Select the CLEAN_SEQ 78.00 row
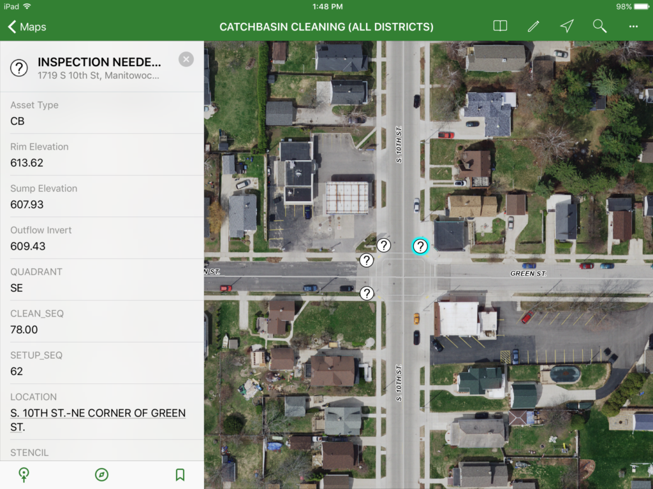Image resolution: width=653 pixels, height=489 pixels. (102, 322)
